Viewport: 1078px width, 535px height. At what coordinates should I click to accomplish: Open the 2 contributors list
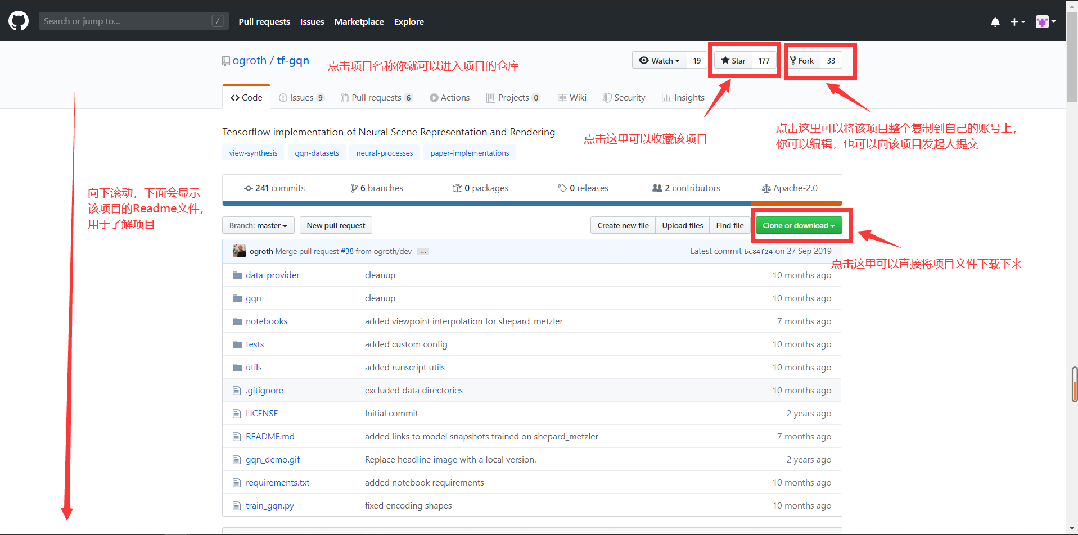[x=686, y=188]
